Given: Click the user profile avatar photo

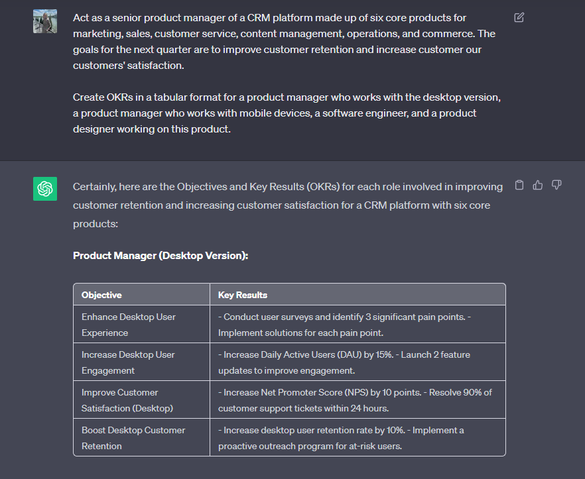Looking at the screenshot, I should (45, 22).
